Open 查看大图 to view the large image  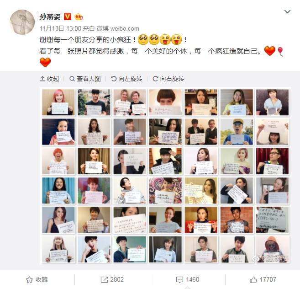click(x=85, y=79)
